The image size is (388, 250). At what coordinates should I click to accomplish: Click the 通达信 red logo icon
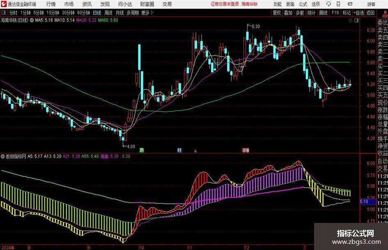tap(4, 4)
